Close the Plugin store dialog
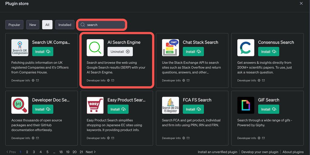This screenshot has width=310, height=155. coord(301,3)
